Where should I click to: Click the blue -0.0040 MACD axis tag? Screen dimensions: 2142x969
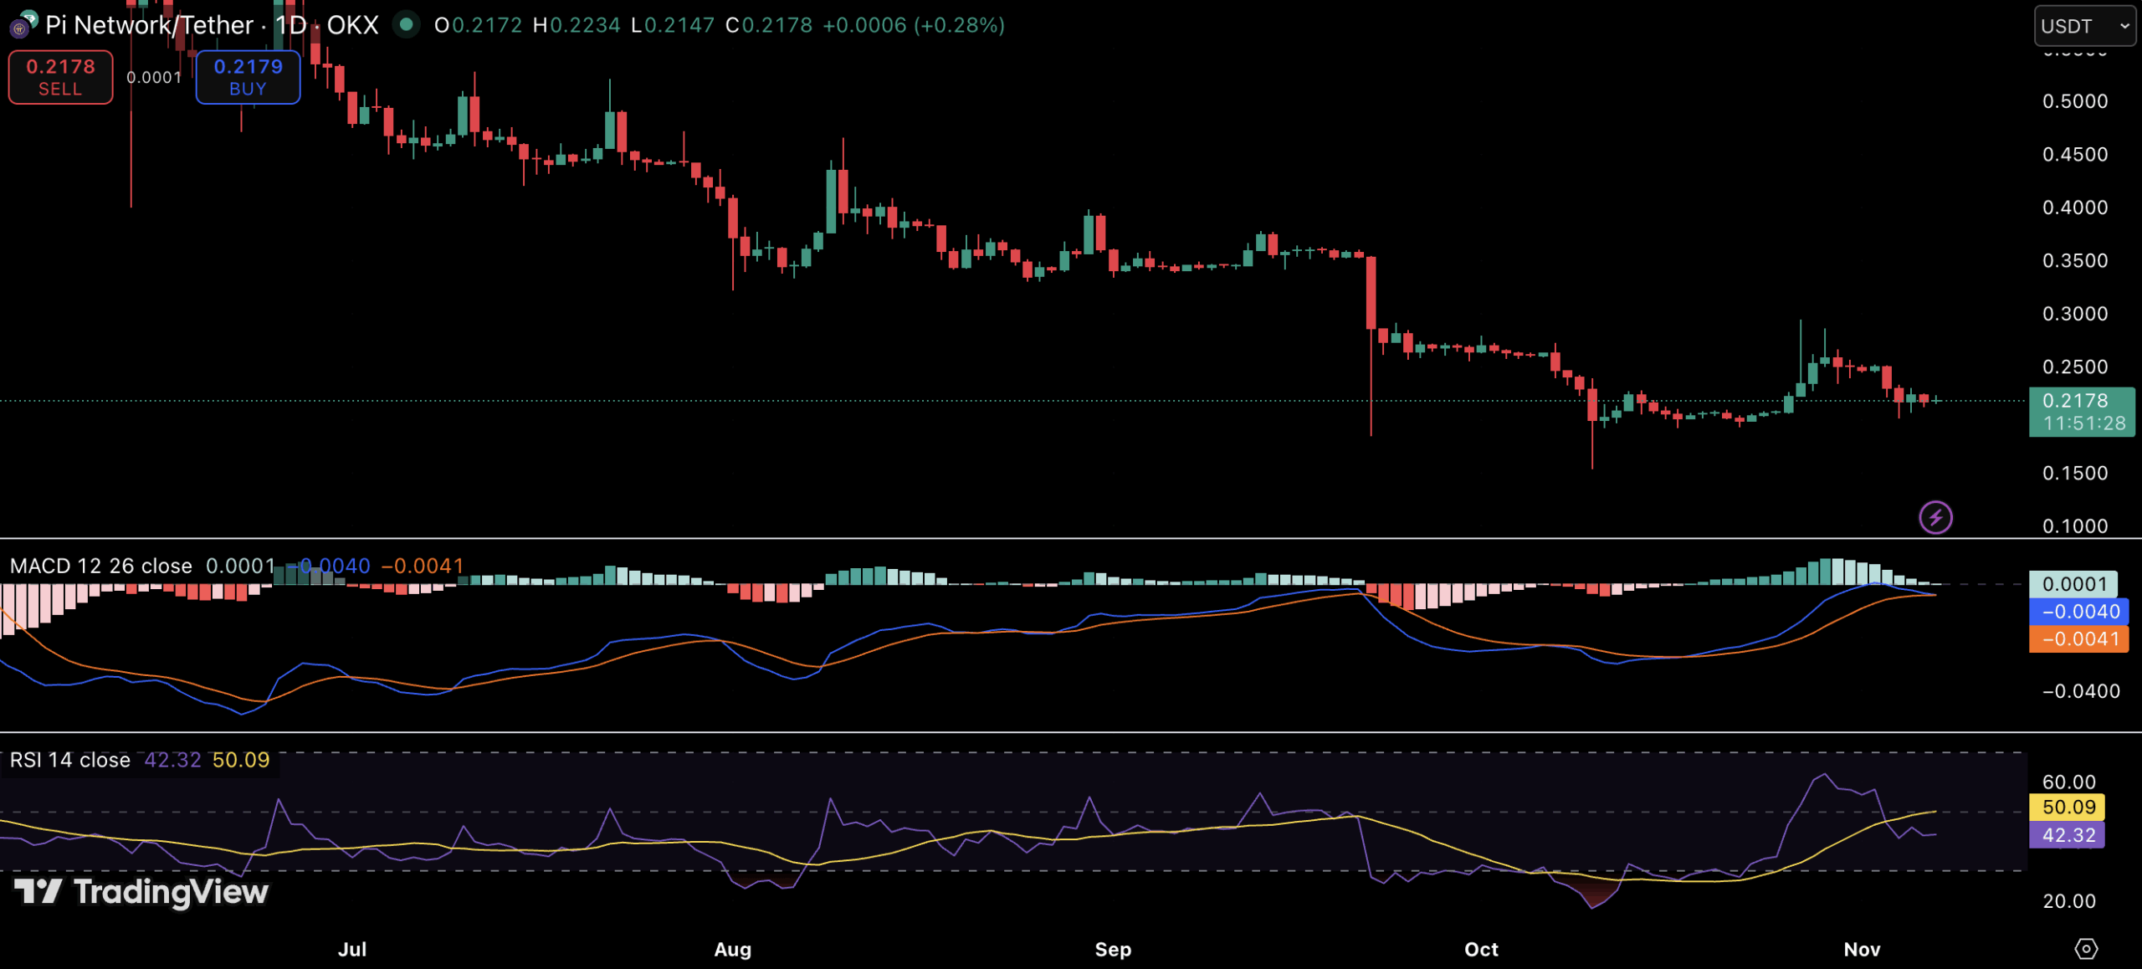[x=2078, y=612]
